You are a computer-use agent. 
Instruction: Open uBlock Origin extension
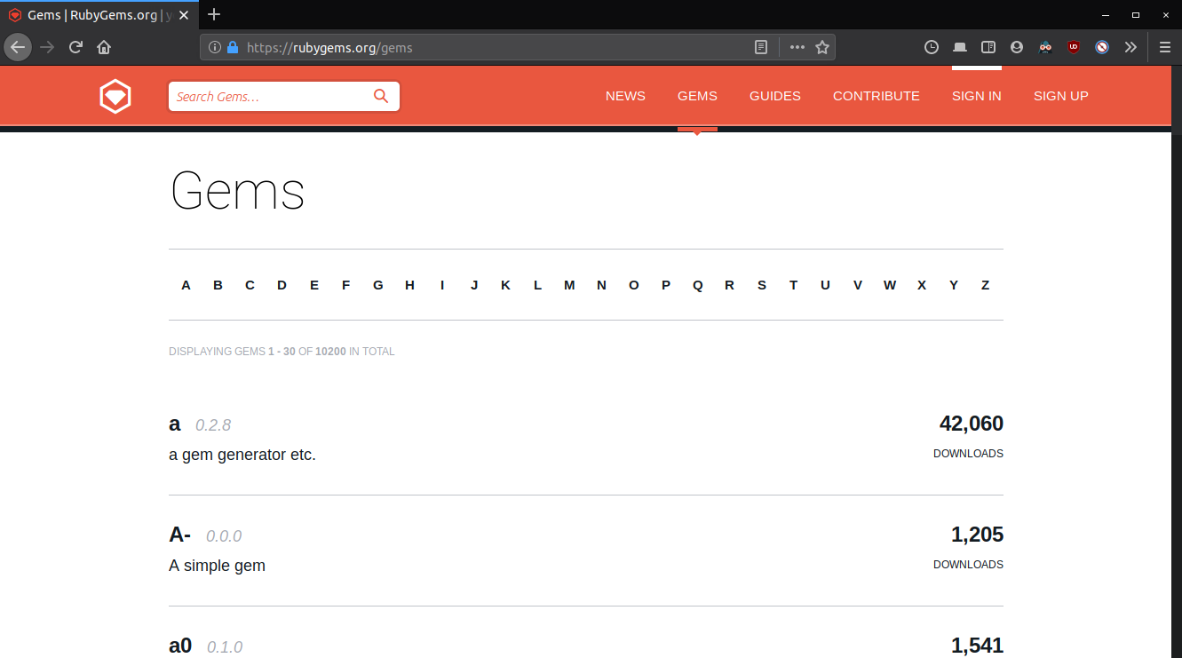click(1074, 47)
